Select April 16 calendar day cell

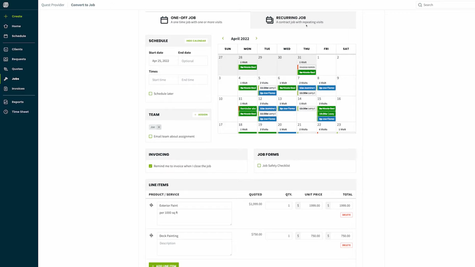[x=346, y=109]
